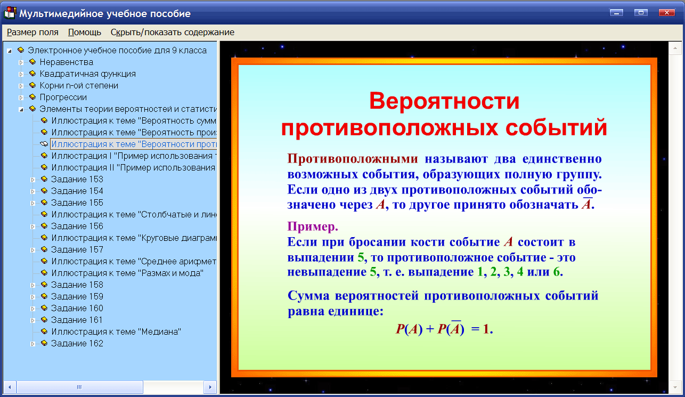
Task: Click the horizontal scrollbar's right arrow
Action: (x=209, y=386)
